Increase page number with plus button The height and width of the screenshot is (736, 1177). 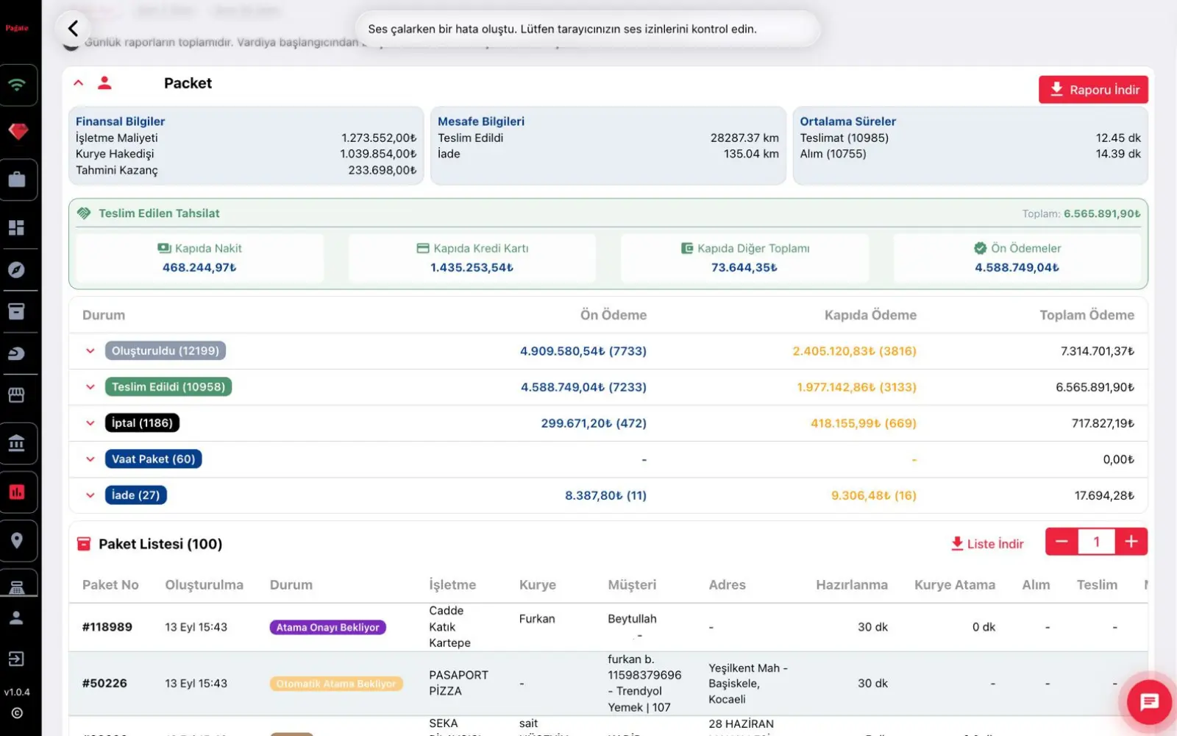pos(1131,542)
